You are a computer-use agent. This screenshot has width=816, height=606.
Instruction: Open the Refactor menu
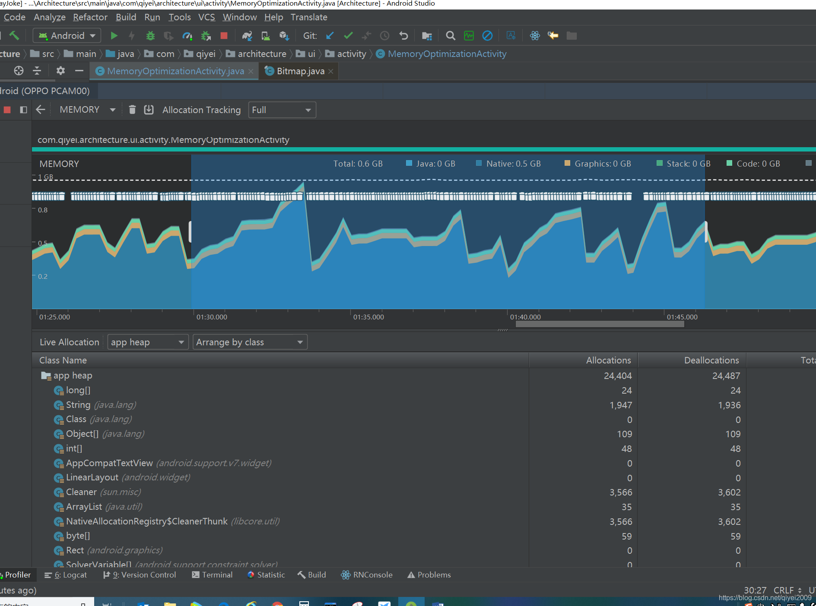coord(90,17)
